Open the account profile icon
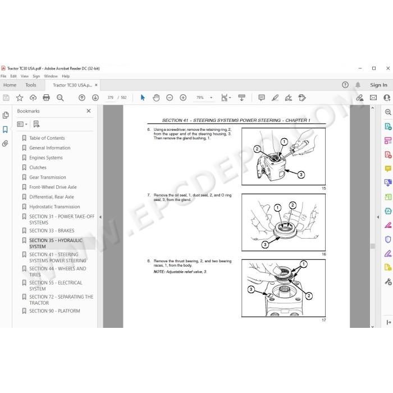This screenshot has width=393, height=393. tap(387, 98)
